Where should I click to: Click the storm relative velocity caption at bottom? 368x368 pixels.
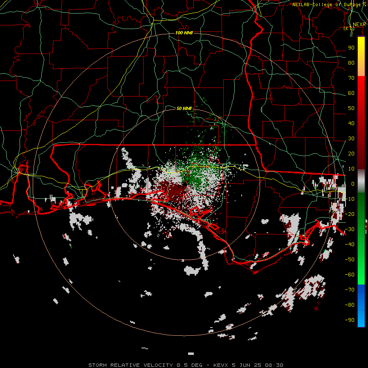pos(186,365)
